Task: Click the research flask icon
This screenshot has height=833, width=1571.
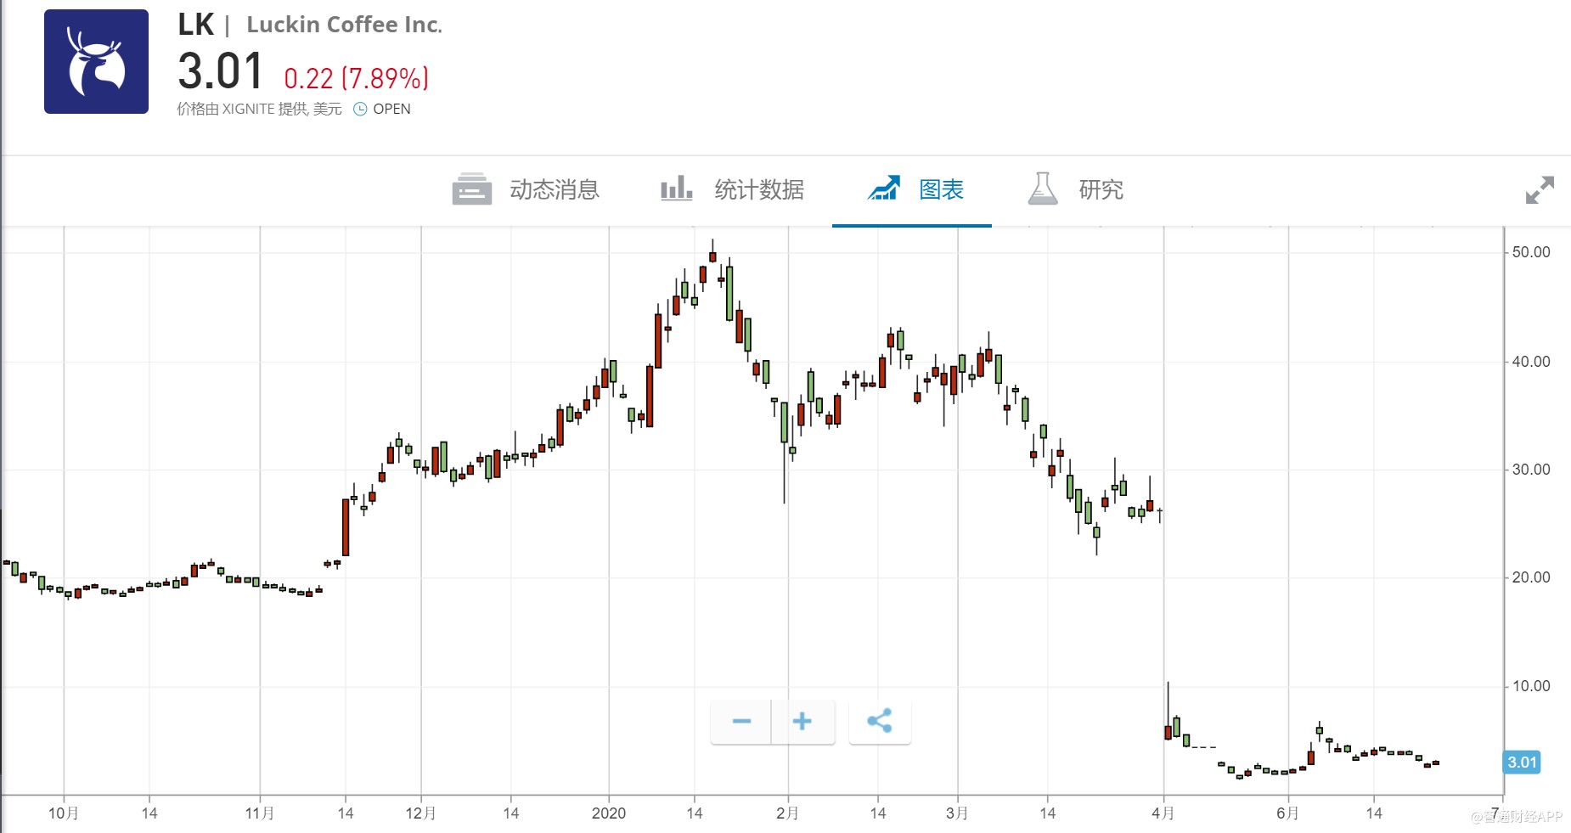Action: [x=1043, y=189]
